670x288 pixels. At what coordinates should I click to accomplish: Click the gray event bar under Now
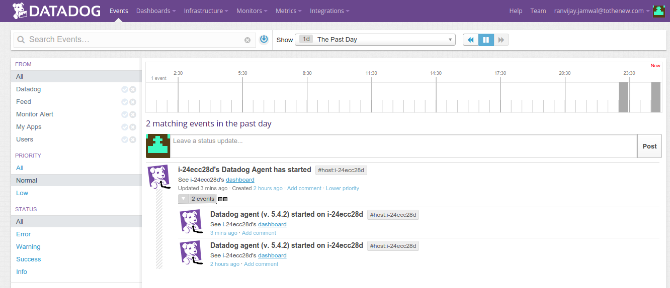[x=656, y=97]
